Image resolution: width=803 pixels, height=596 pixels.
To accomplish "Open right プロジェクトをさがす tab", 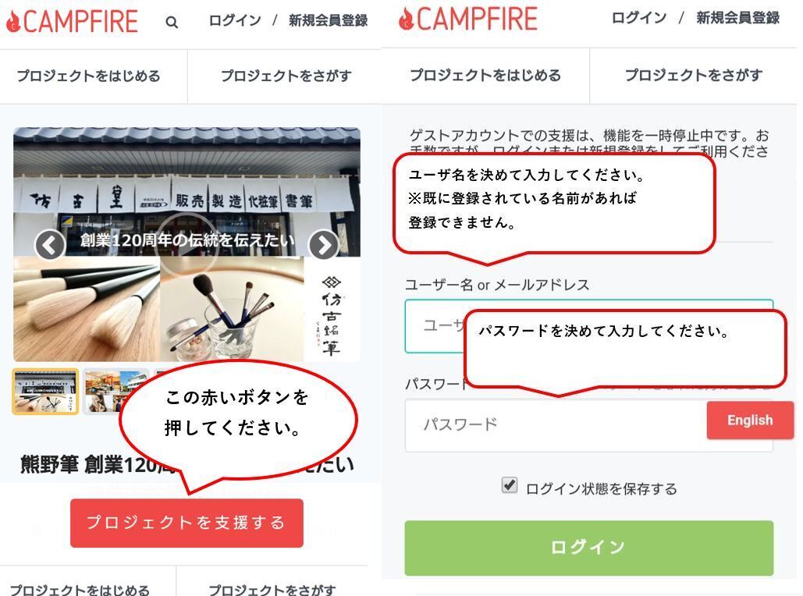I will tap(694, 75).
